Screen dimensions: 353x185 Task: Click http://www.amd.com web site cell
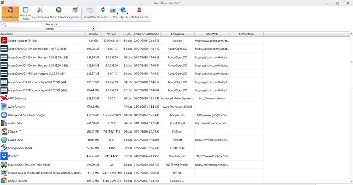pyautogui.click(x=212, y=98)
